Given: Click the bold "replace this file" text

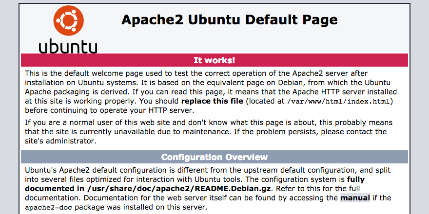Looking at the screenshot, I should 211,101.
